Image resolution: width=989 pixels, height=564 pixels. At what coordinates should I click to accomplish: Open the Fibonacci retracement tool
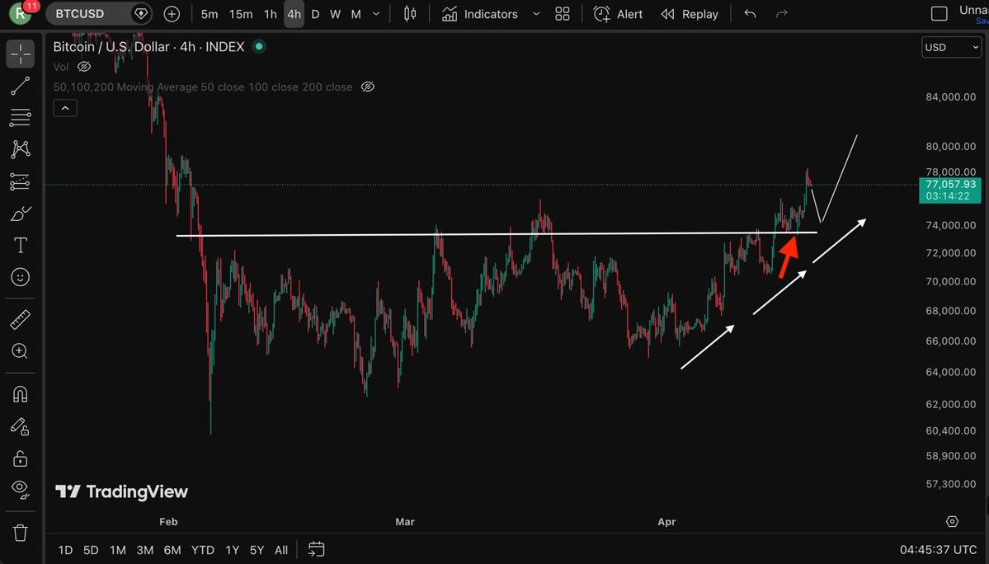pyautogui.click(x=21, y=118)
